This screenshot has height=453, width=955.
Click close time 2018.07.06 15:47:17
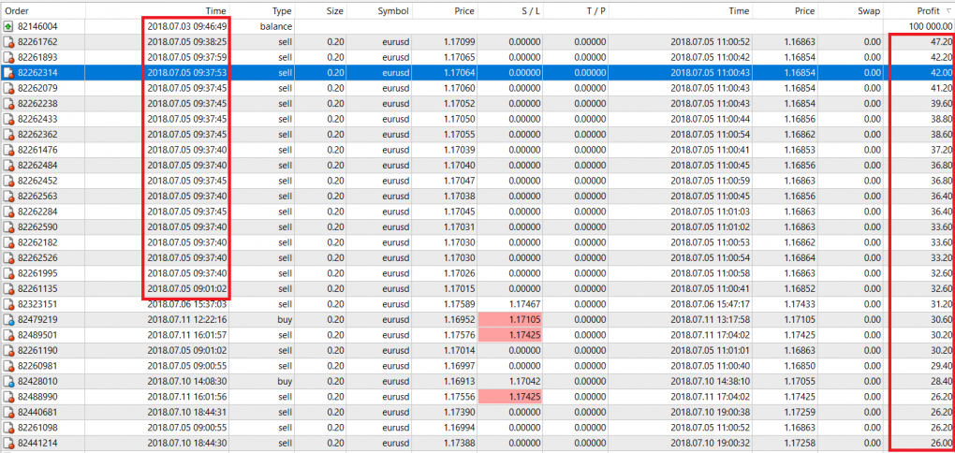[x=710, y=304]
